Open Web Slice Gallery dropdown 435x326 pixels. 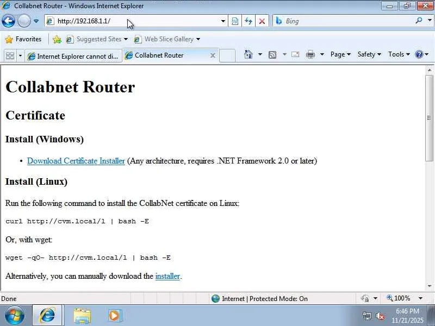[167, 39]
